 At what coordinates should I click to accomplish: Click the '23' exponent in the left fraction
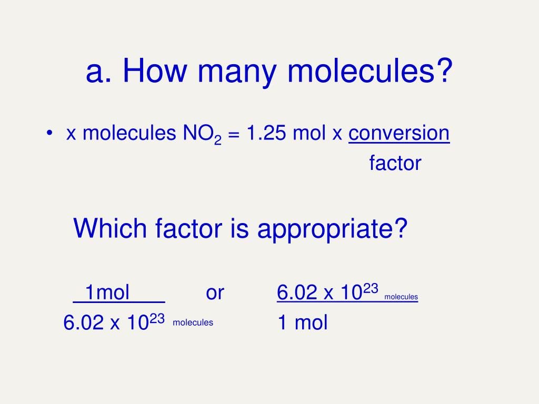[x=157, y=319]
